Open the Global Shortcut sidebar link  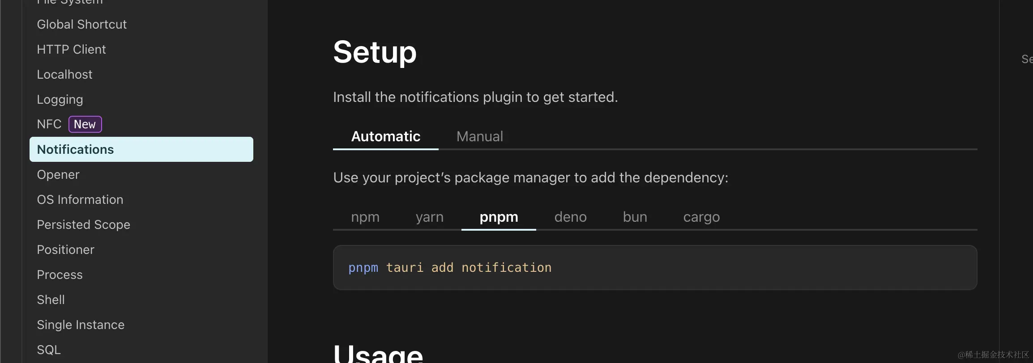click(x=81, y=24)
